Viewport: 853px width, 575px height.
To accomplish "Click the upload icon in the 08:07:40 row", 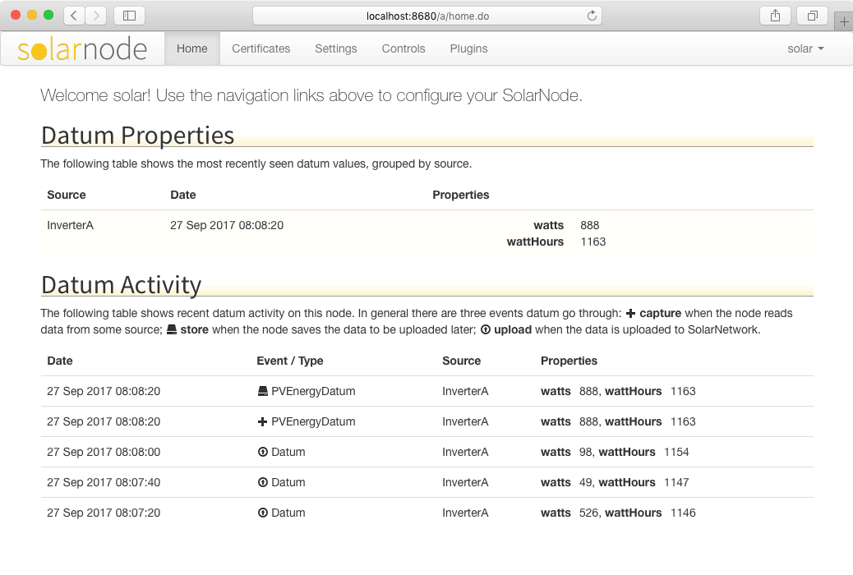I will [263, 483].
